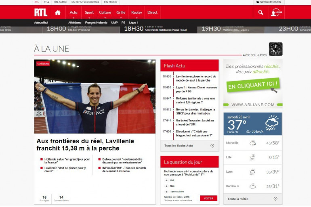This screenshot has width=311, height=207.
Task: Go to the home page icon
Action: point(58,13)
